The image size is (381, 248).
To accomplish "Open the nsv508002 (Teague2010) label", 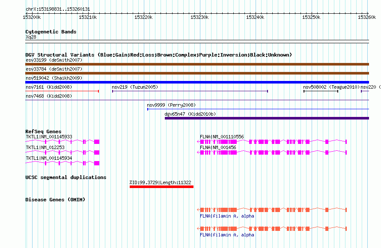I will tap(331, 87).
